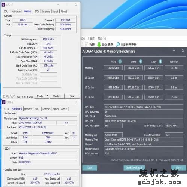The height and width of the screenshot is (187, 187).
Task: Click the Memory Type Quad Channel DDR5 field
Action: pos(144,140)
